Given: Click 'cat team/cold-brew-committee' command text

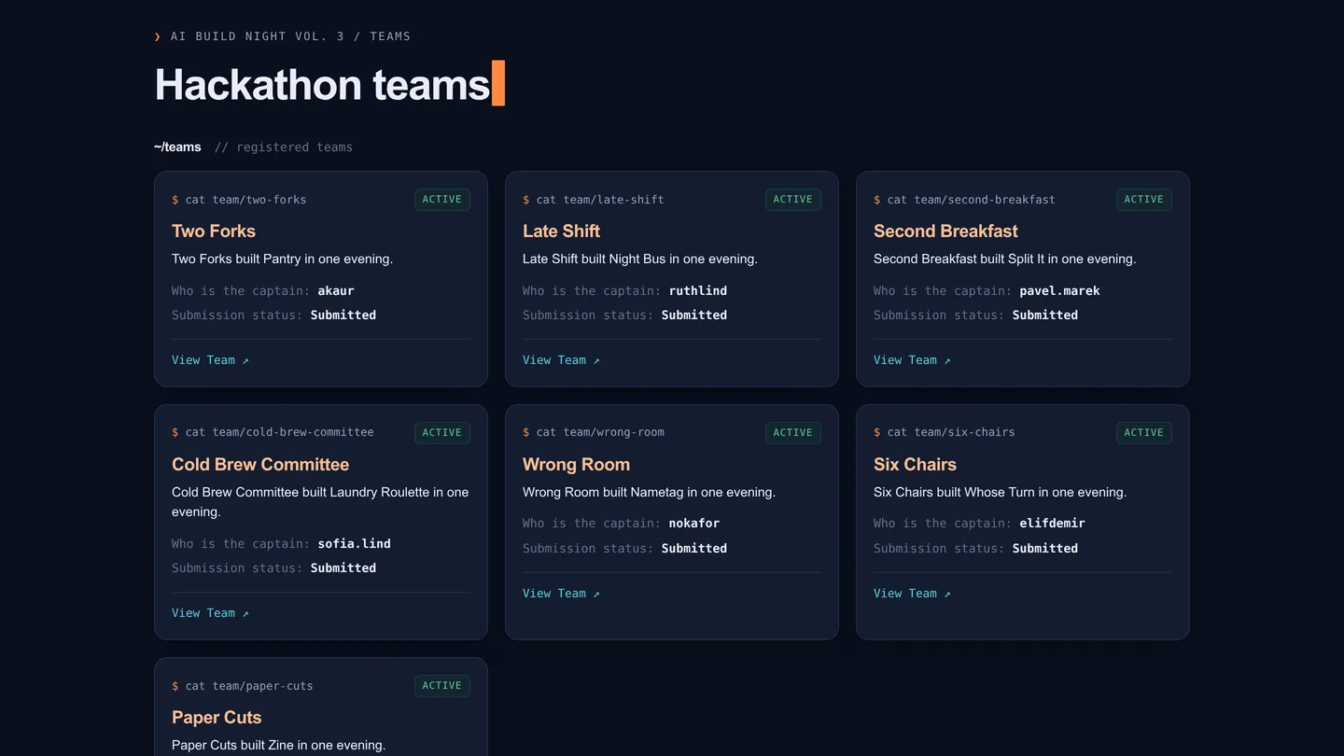Looking at the screenshot, I should click(279, 432).
